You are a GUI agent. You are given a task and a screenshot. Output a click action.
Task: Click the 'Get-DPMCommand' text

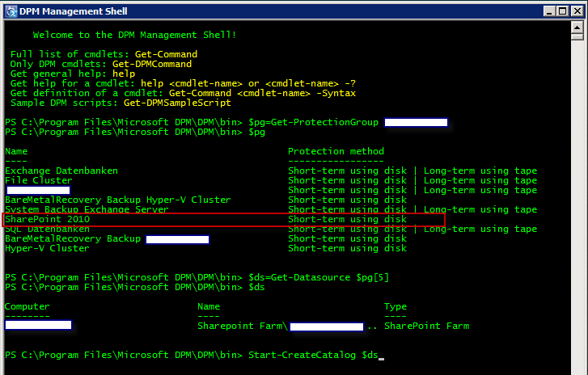coord(152,64)
